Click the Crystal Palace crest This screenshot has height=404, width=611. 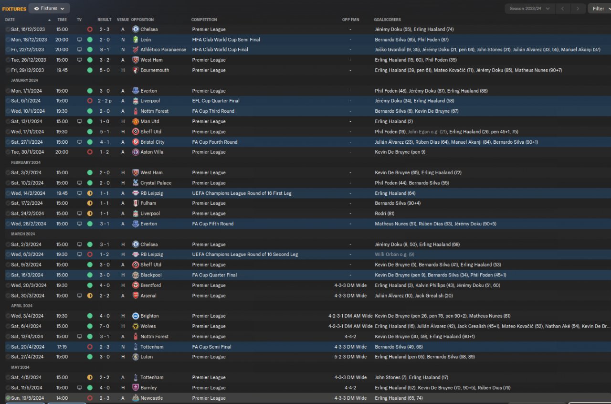[x=136, y=183]
